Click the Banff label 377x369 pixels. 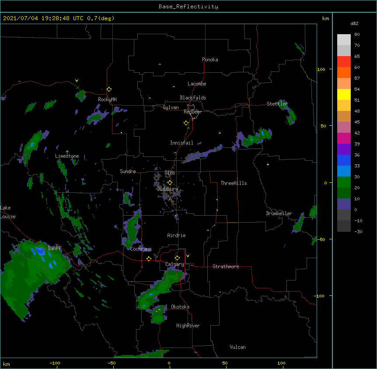(x=54, y=248)
